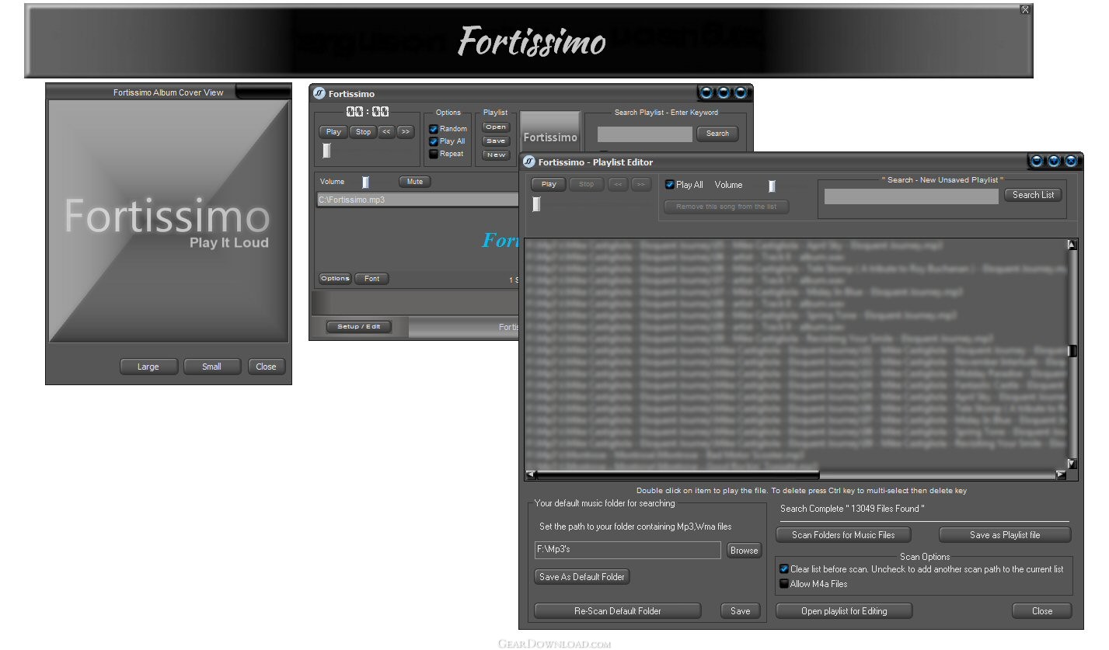The width and height of the screenshot is (1109, 650).
Task: Click the Playlist Editor title bar logo icon
Action: 529,162
